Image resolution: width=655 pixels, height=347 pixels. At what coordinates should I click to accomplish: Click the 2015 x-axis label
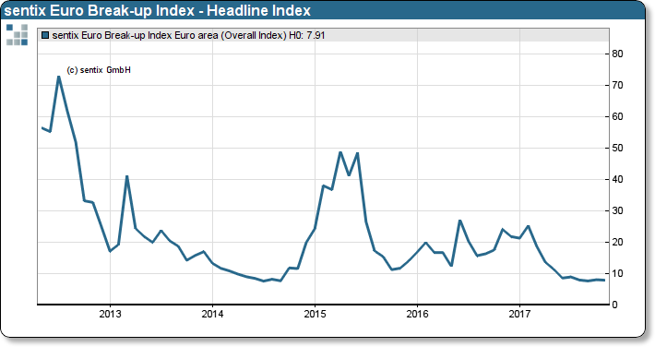(x=315, y=314)
